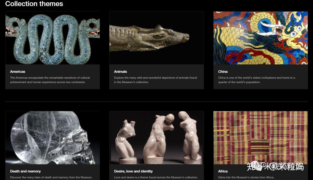Click the Desire, love and identity title
The height and width of the screenshot is (180, 313).
[x=133, y=171]
